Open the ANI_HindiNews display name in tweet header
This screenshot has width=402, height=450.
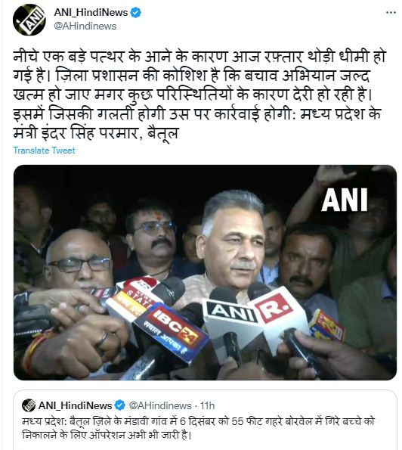pyautogui.click(x=91, y=13)
